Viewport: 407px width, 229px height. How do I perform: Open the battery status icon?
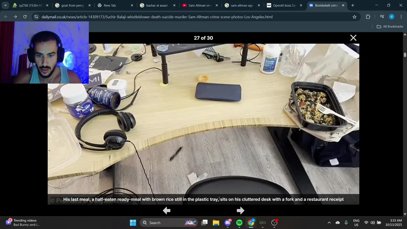tap(379, 223)
